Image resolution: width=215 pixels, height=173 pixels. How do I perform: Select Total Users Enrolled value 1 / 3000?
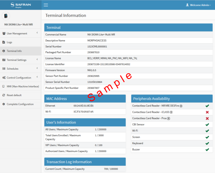(x=99, y=136)
